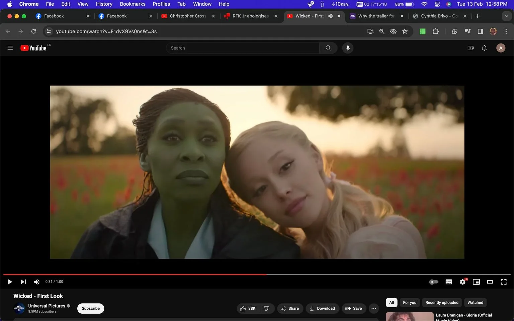
Task: Open the Wi-Fi status menu
Action: pyautogui.click(x=424, y=4)
